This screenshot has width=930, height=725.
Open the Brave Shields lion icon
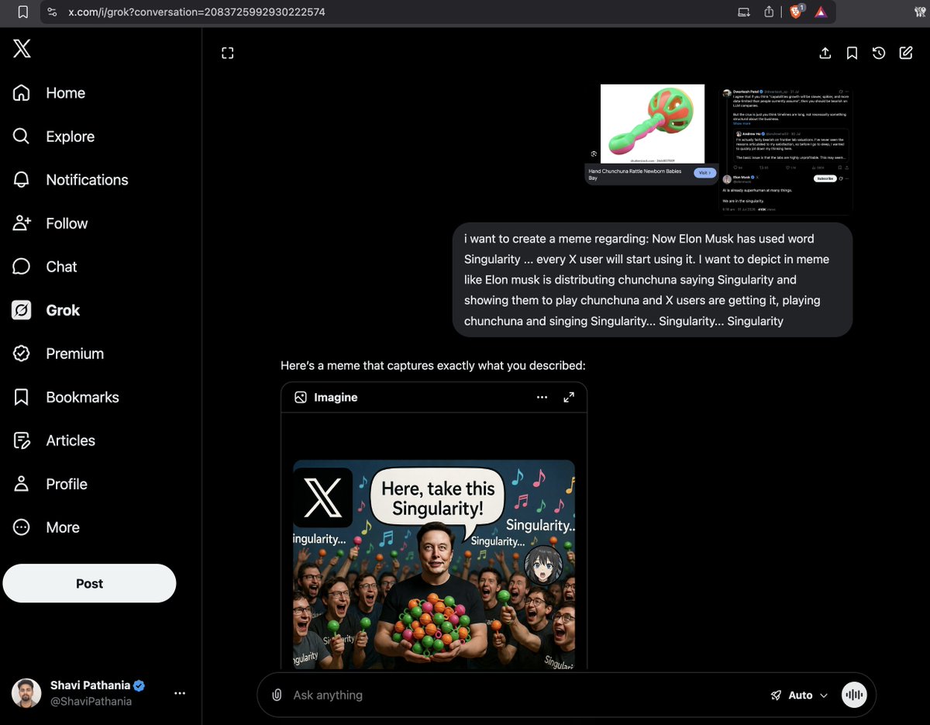pyautogui.click(x=796, y=12)
